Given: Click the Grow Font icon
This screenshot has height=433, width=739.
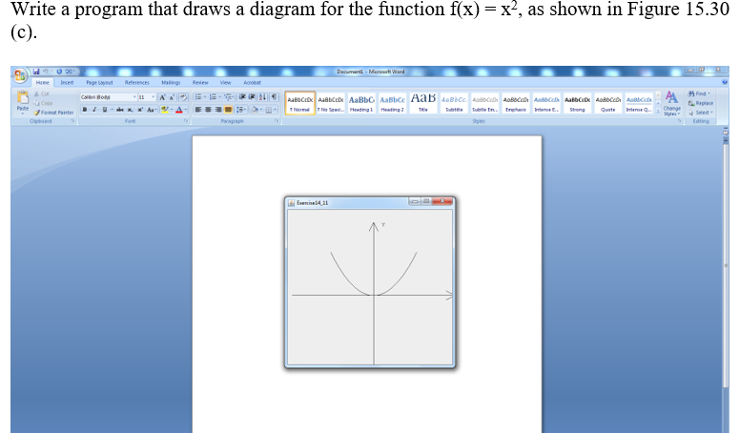Looking at the screenshot, I should click(162, 97).
